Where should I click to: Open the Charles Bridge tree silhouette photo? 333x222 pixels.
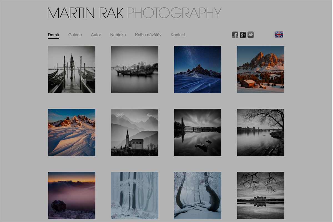260,132
